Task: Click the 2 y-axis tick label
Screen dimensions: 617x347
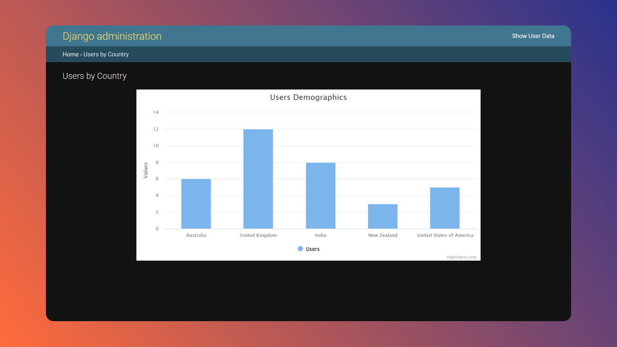Action: 157,212
